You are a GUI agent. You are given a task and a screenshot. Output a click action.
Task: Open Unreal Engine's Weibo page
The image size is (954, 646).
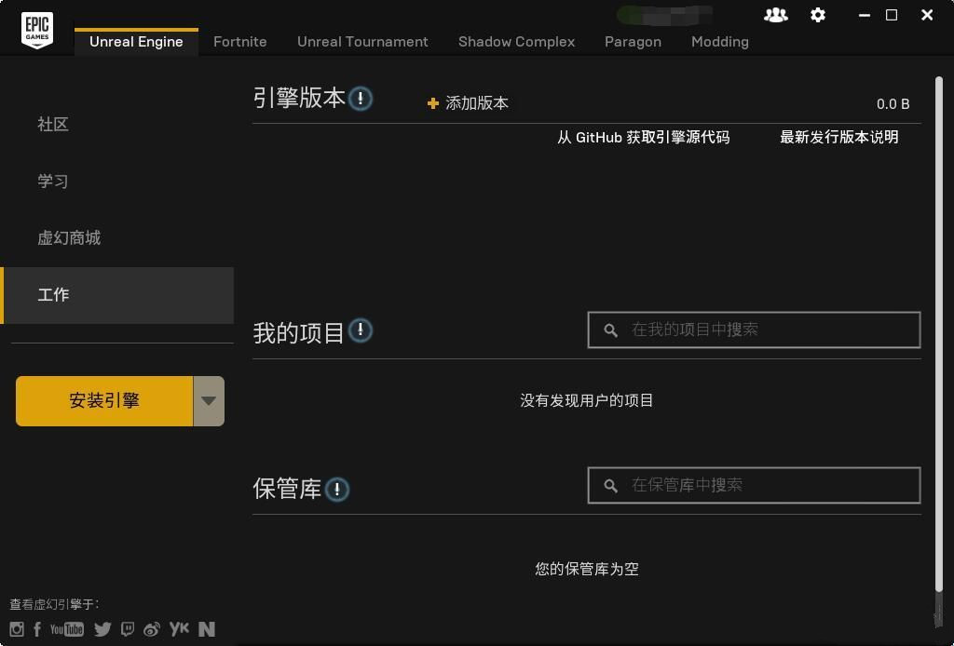coord(152,629)
